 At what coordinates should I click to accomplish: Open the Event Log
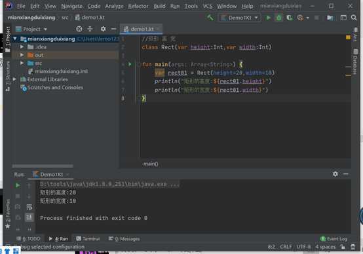pos(334,239)
